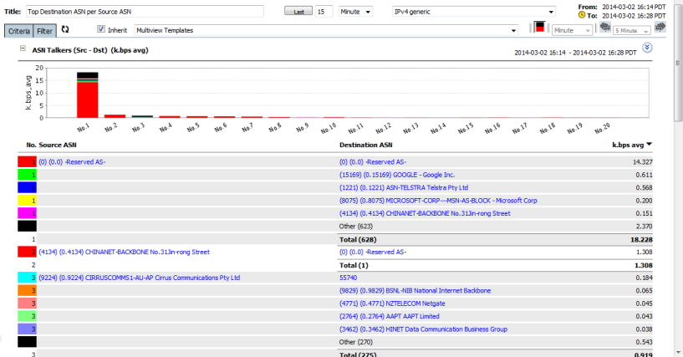Click the Total (628) row label
This screenshot has height=357, width=683.
pos(358,239)
